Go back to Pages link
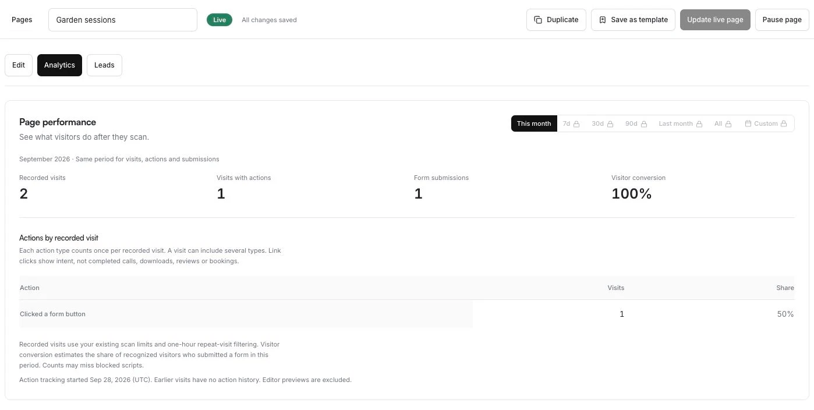Image resolution: width=814 pixels, height=410 pixels. pyautogui.click(x=22, y=20)
